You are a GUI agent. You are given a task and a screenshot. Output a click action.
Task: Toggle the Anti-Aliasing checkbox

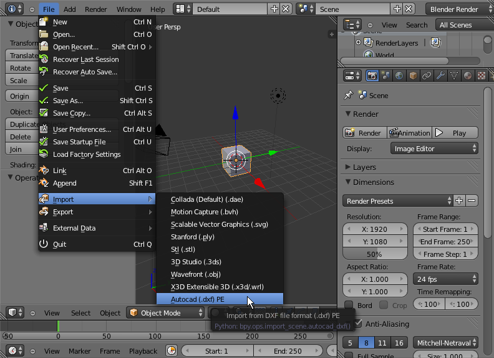pyautogui.click(x=358, y=324)
